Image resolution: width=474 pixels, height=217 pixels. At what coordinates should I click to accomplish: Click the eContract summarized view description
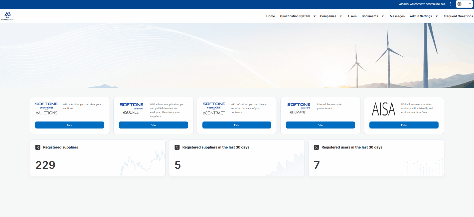click(249, 108)
